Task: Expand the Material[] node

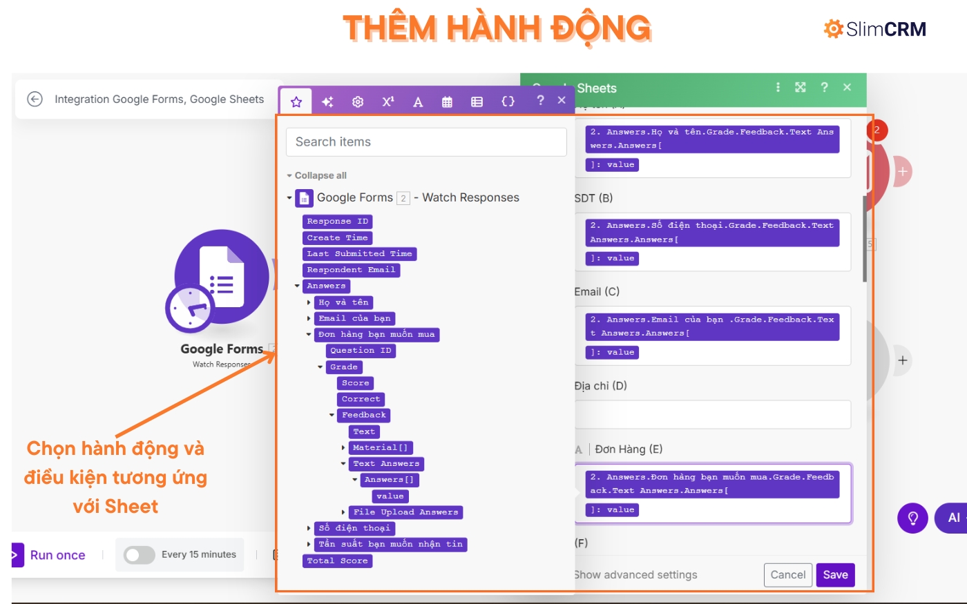Action: pos(343,448)
